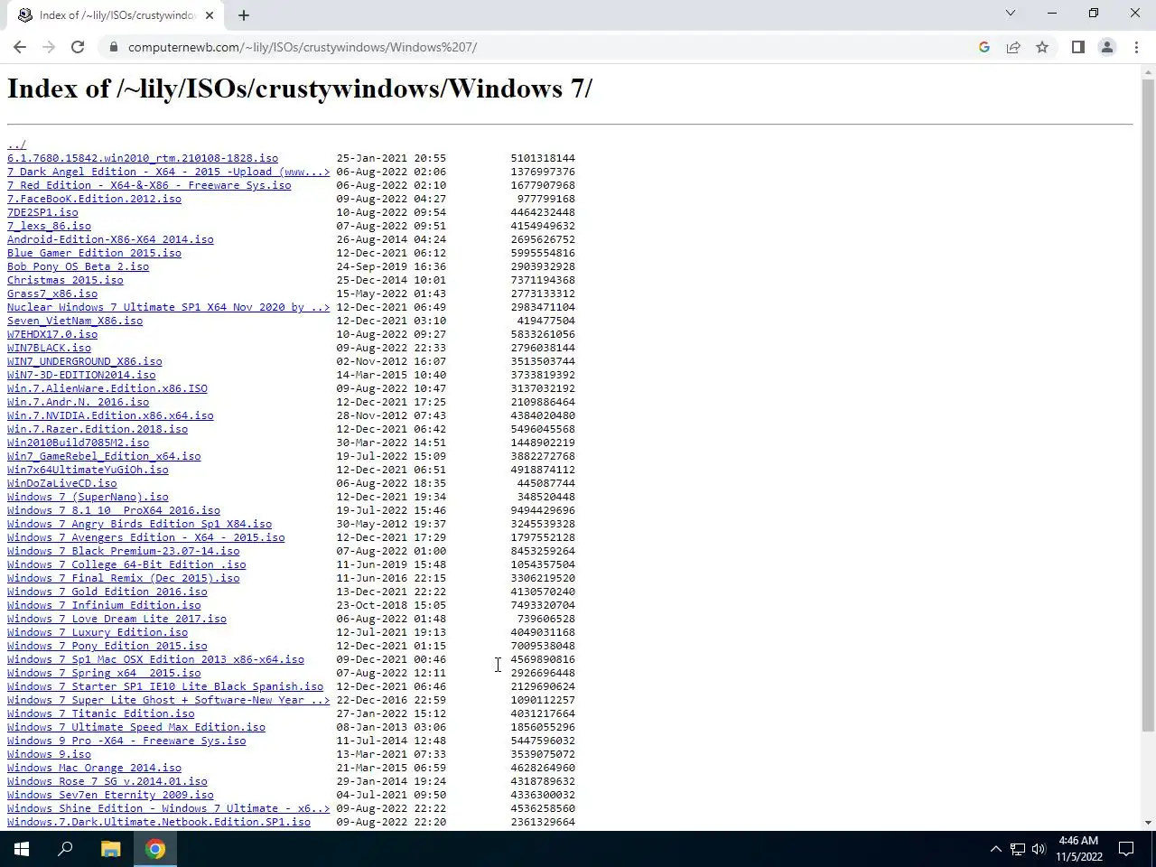This screenshot has width=1156, height=867.
Task: Open the clock showing 4:46 AM
Action: [x=1078, y=849]
